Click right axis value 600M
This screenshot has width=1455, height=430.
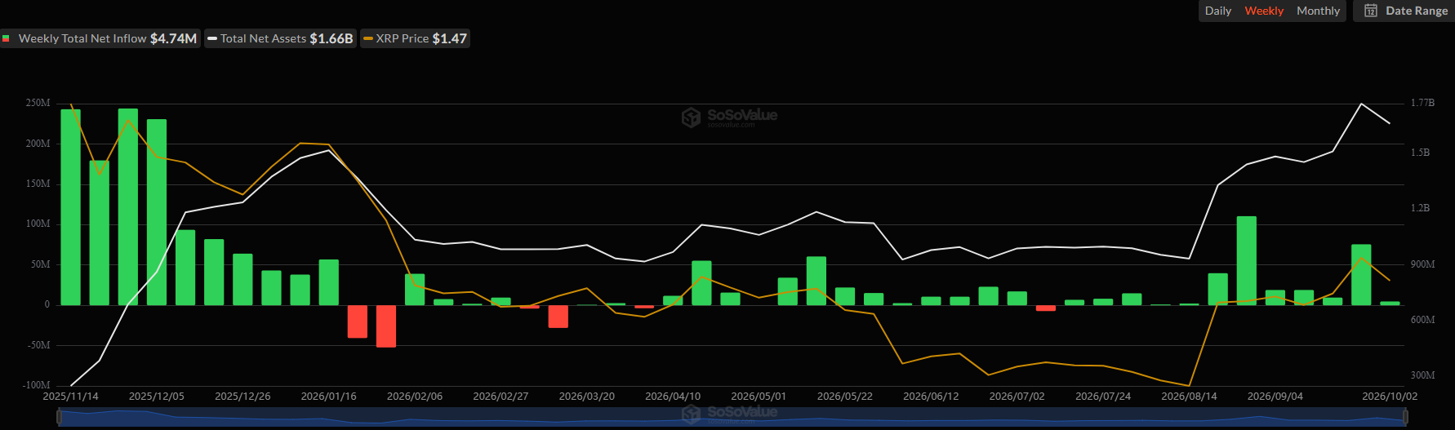coord(1423,320)
